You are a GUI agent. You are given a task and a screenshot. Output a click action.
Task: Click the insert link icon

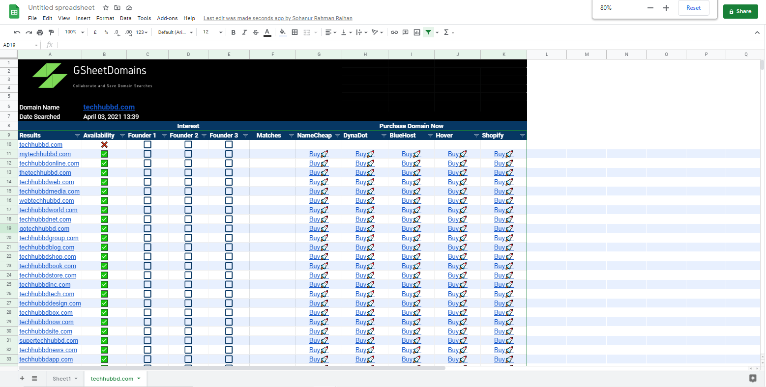[394, 32]
